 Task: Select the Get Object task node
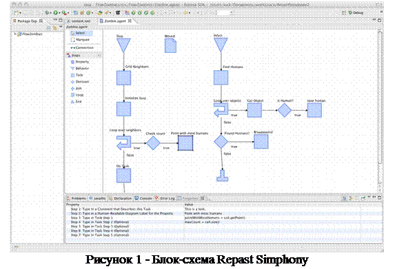(254, 110)
